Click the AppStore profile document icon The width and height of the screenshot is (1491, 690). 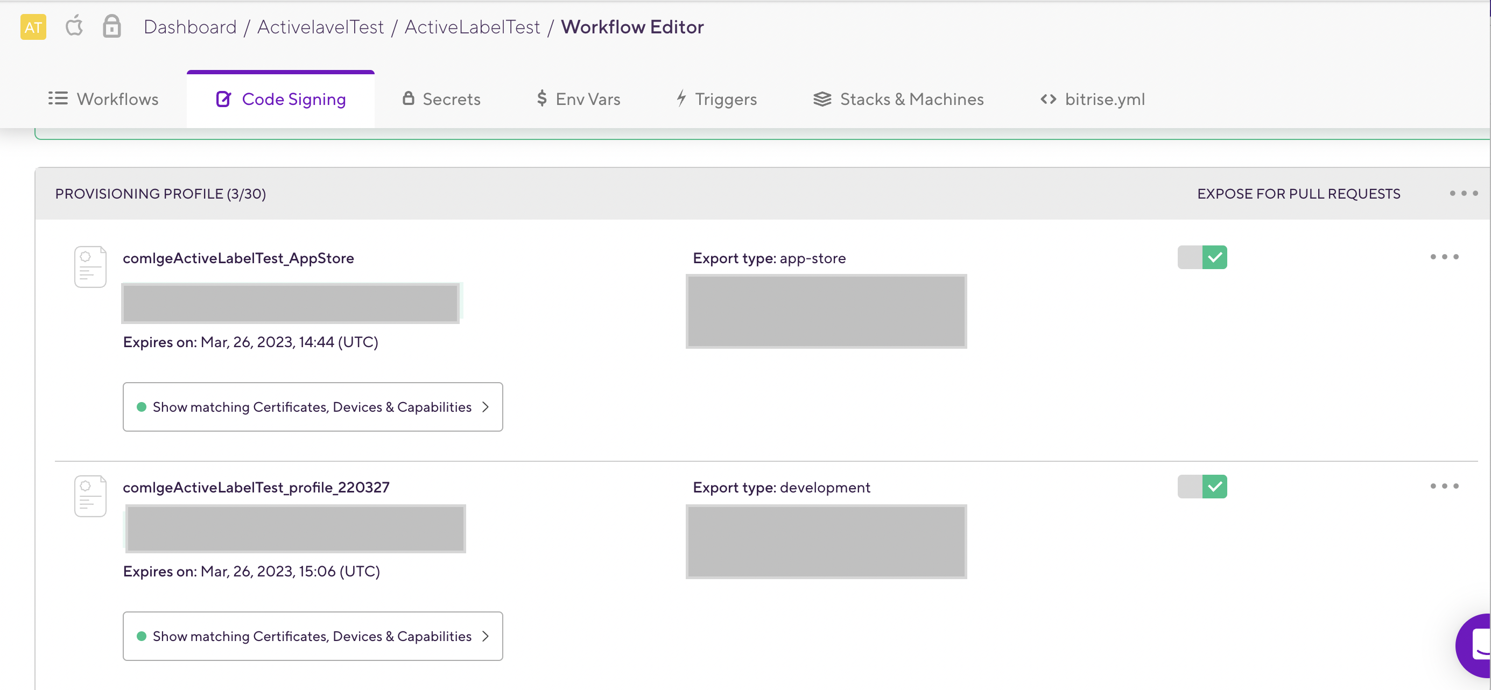coord(90,267)
